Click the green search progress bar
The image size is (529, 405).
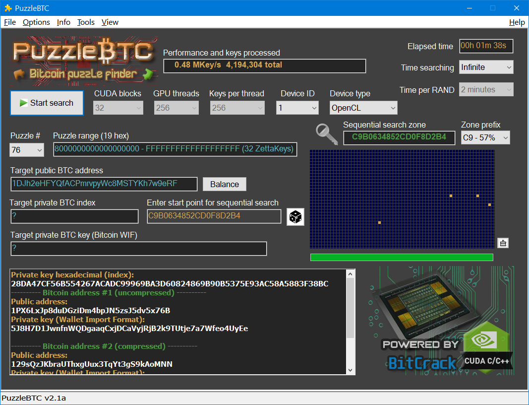tap(402, 258)
